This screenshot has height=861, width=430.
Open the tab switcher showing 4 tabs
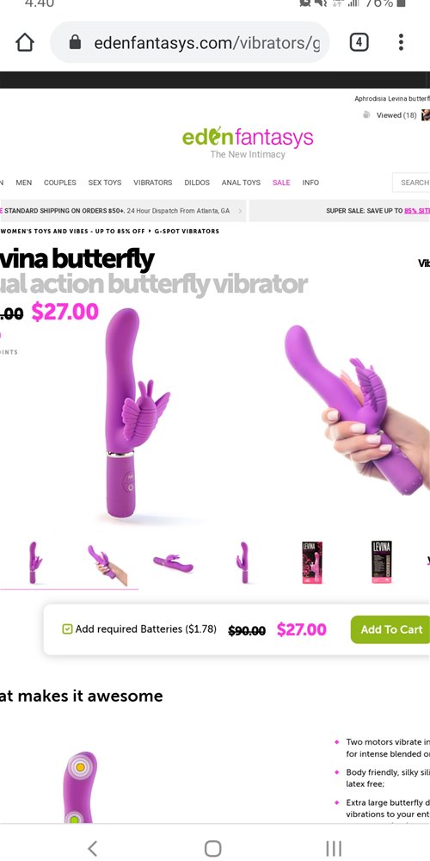[359, 42]
